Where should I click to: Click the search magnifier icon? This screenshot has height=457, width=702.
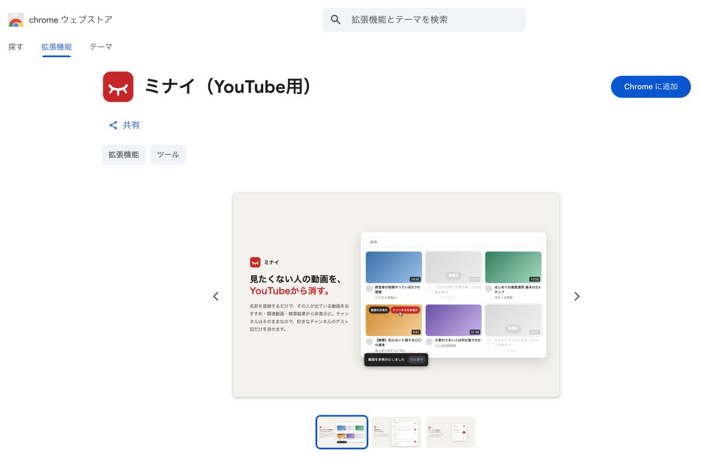336,20
